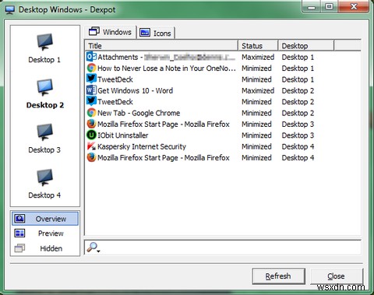Switch to the Windows tab
This screenshot has width=374, height=295.
111,32
